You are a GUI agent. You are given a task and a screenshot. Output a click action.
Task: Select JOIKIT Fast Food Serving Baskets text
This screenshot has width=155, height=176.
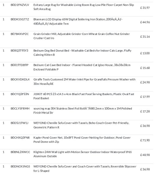pyautogui.click(x=84, y=96)
